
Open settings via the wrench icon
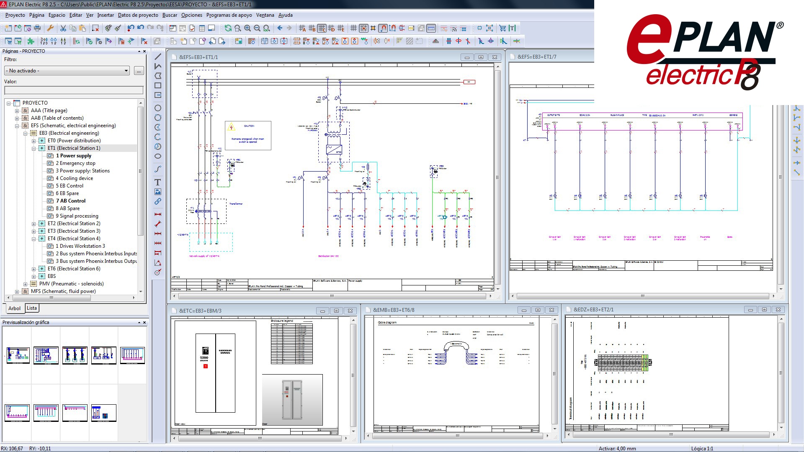(x=50, y=28)
